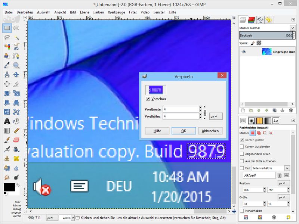This screenshot has height=224, width=299.
Task: Open the Position px unit dropdown
Action: 284,183
